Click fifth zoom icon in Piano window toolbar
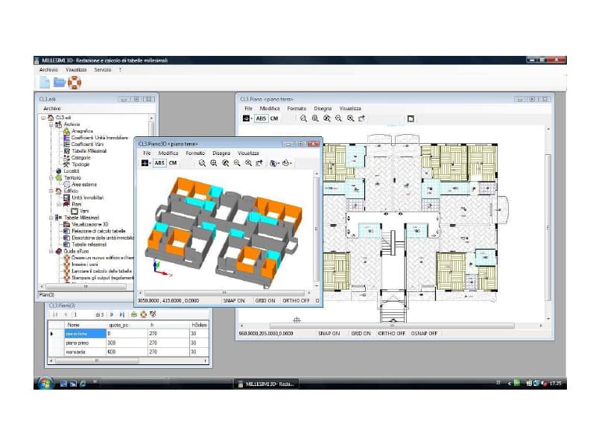 (x=350, y=118)
